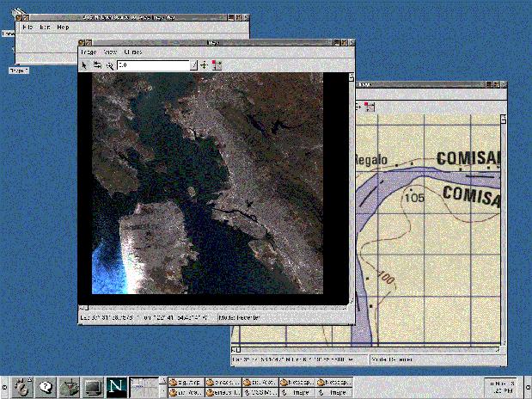
Task: Collapse the panel using right edge arrow
Action: pos(527,388)
